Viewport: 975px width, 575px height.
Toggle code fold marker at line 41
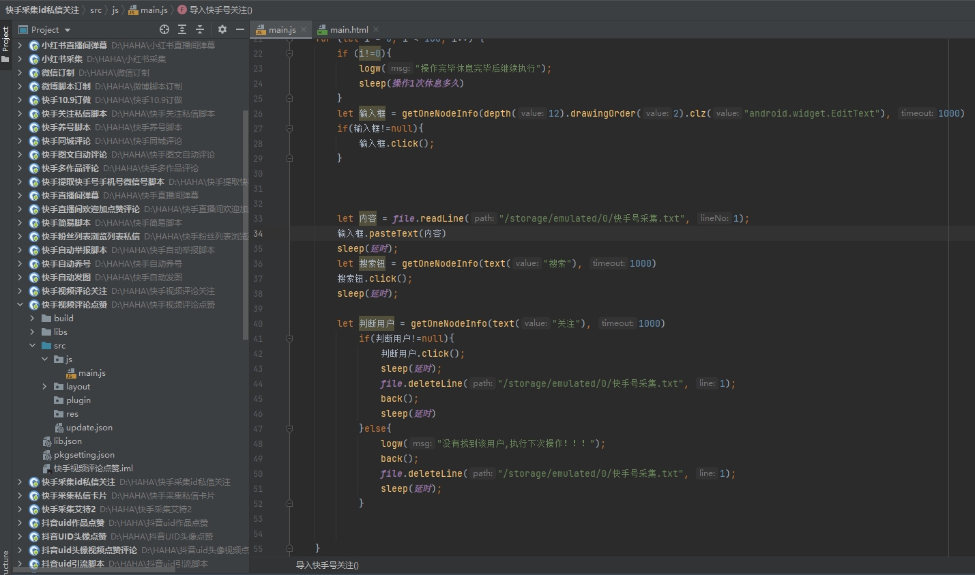click(x=289, y=338)
